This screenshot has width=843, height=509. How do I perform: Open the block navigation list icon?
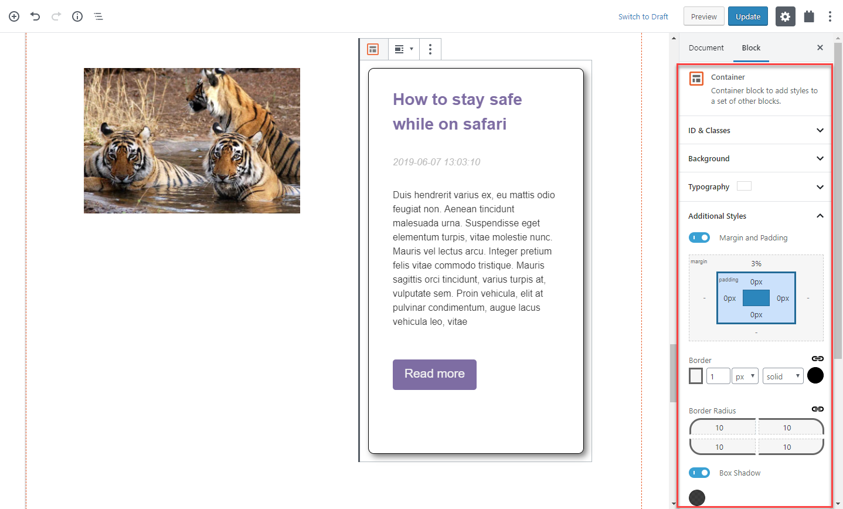98,16
